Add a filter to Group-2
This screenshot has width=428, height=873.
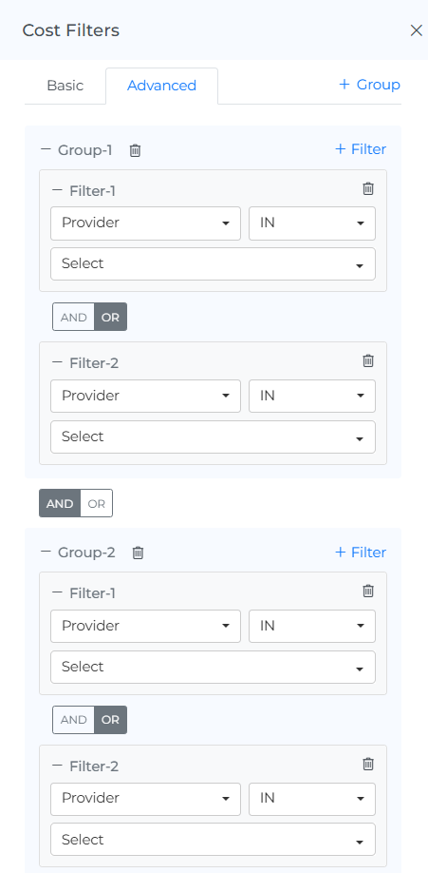(361, 553)
